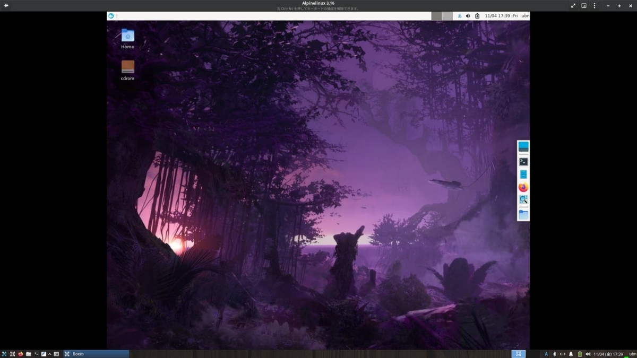
Task: Open the guest panel clock showing 17:39 Fri
Action: pos(501,16)
